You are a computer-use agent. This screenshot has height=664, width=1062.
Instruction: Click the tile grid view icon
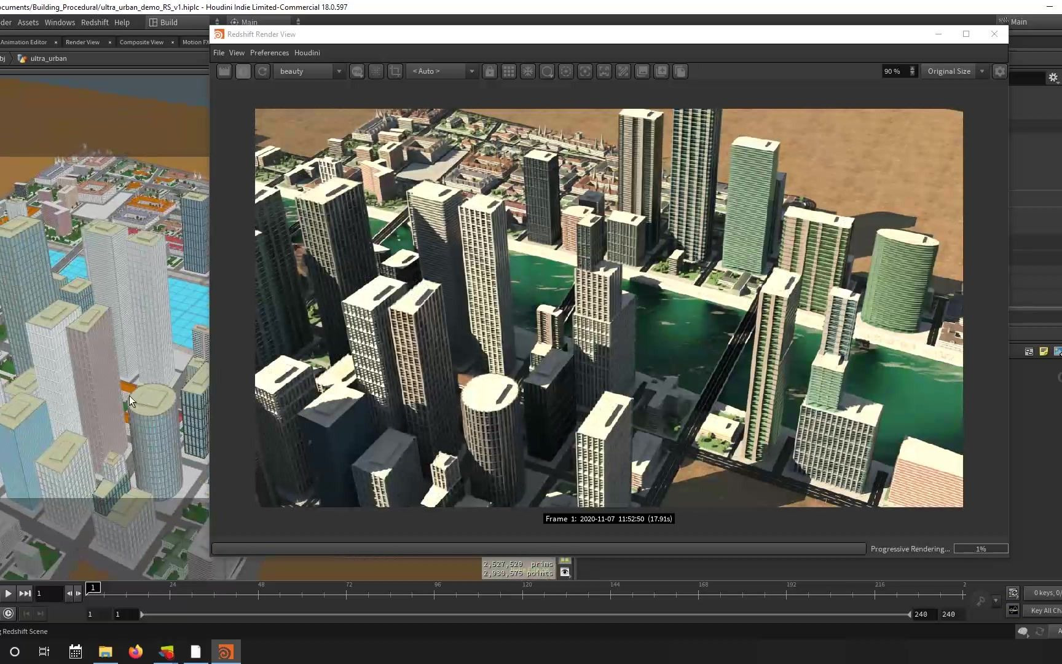(509, 71)
